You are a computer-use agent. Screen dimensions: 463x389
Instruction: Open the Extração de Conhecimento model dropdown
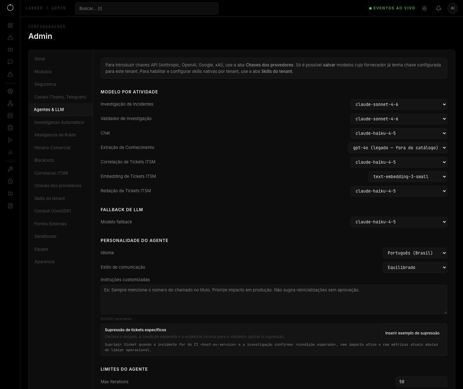click(x=398, y=148)
